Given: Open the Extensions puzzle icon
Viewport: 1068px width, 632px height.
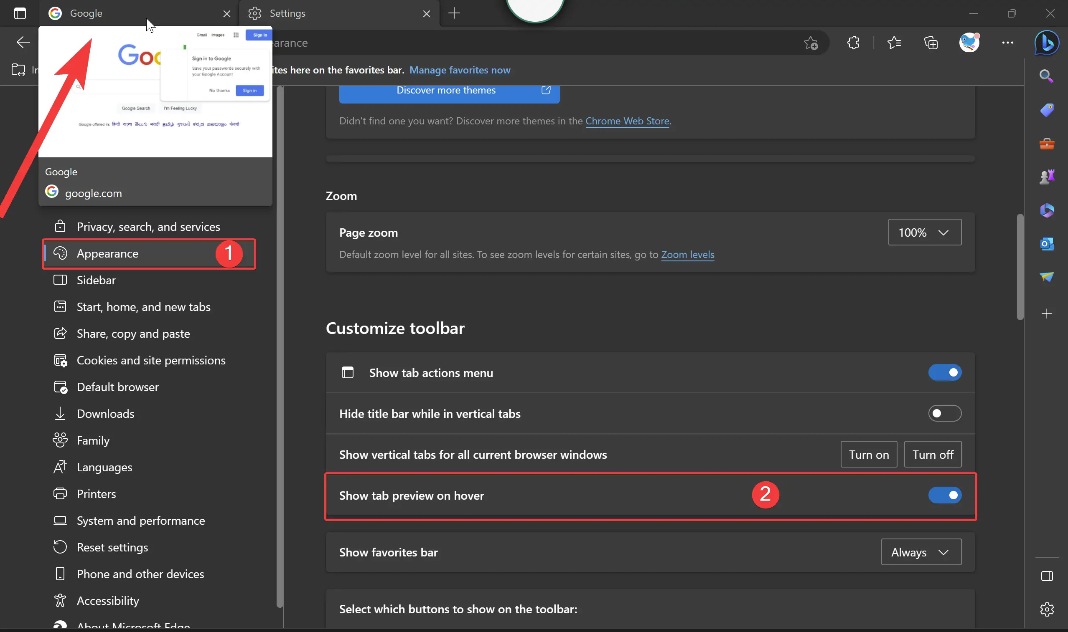Looking at the screenshot, I should click(x=854, y=43).
